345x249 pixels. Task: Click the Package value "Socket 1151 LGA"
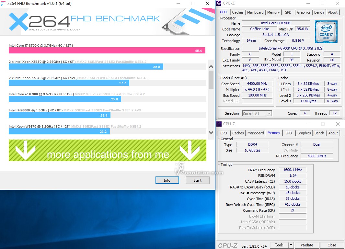click(276, 35)
